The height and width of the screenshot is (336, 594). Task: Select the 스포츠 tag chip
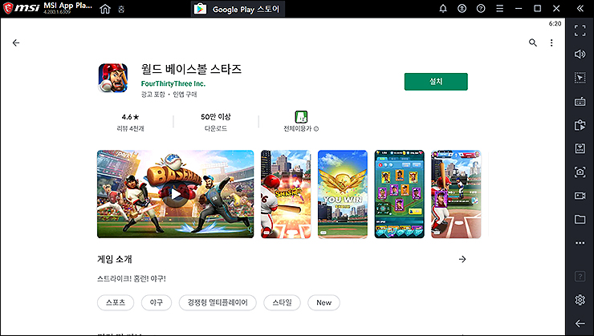click(x=116, y=302)
